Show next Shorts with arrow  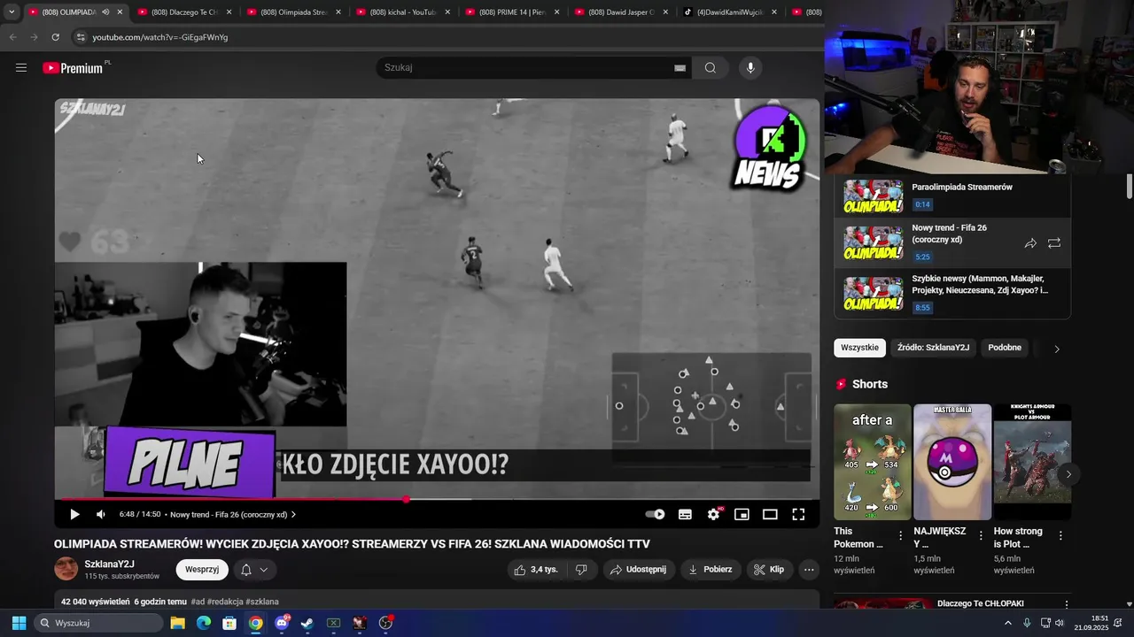point(1068,474)
